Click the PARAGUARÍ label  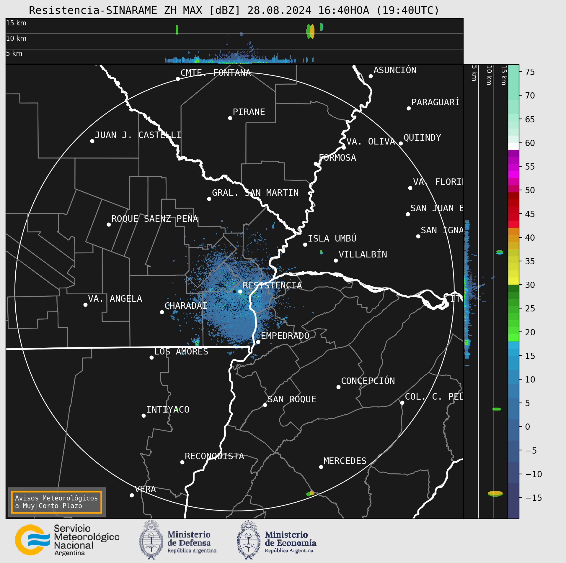435,102
